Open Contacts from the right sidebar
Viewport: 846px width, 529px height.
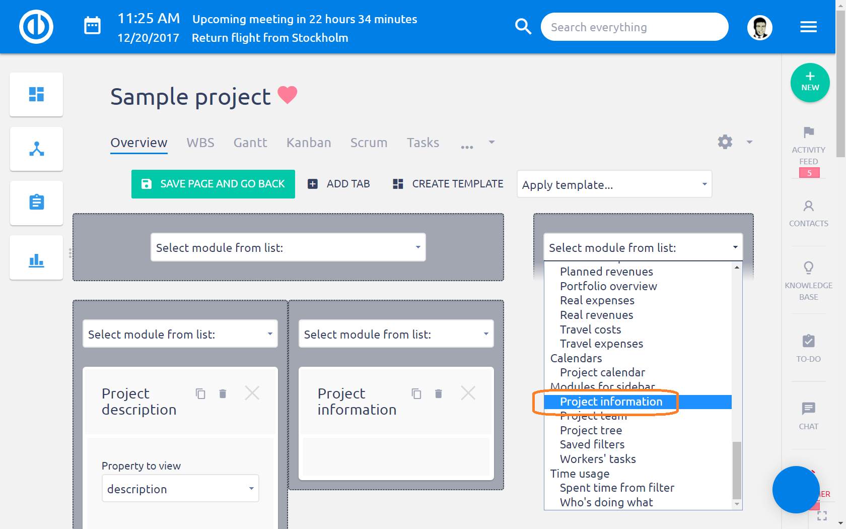pos(808,212)
